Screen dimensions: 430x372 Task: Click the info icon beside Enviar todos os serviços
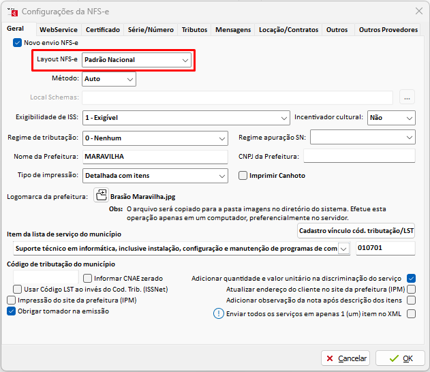pyautogui.click(x=219, y=313)
